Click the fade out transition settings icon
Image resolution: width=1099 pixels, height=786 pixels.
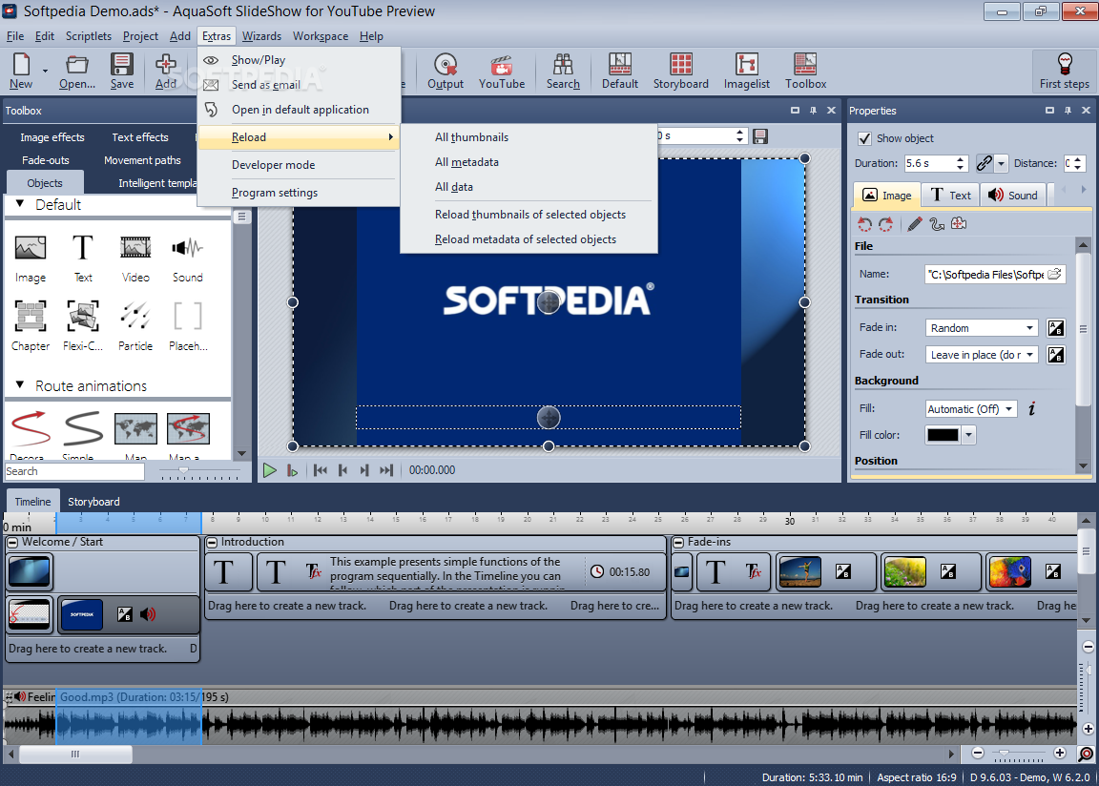tap(1055, 355)
